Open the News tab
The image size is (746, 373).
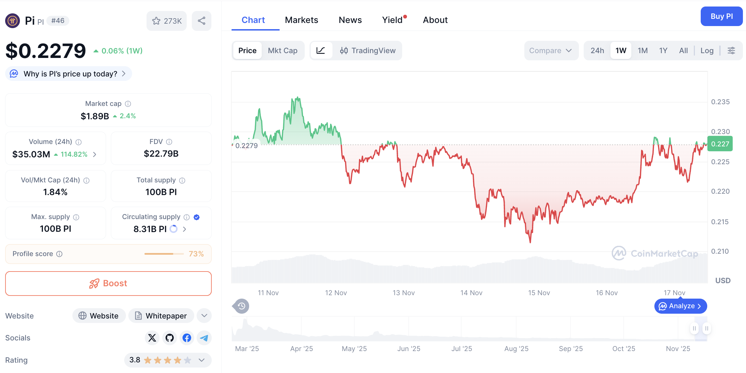(350, 20)
